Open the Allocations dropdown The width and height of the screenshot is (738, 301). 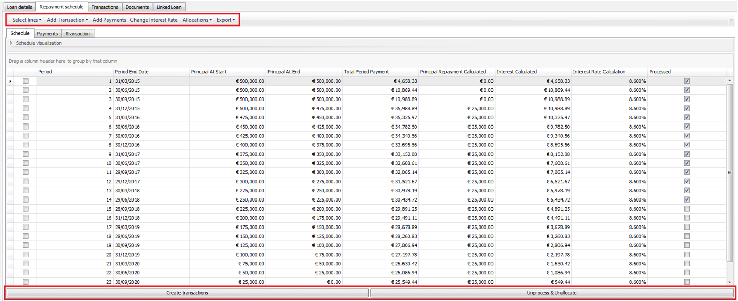coord(197,20)
